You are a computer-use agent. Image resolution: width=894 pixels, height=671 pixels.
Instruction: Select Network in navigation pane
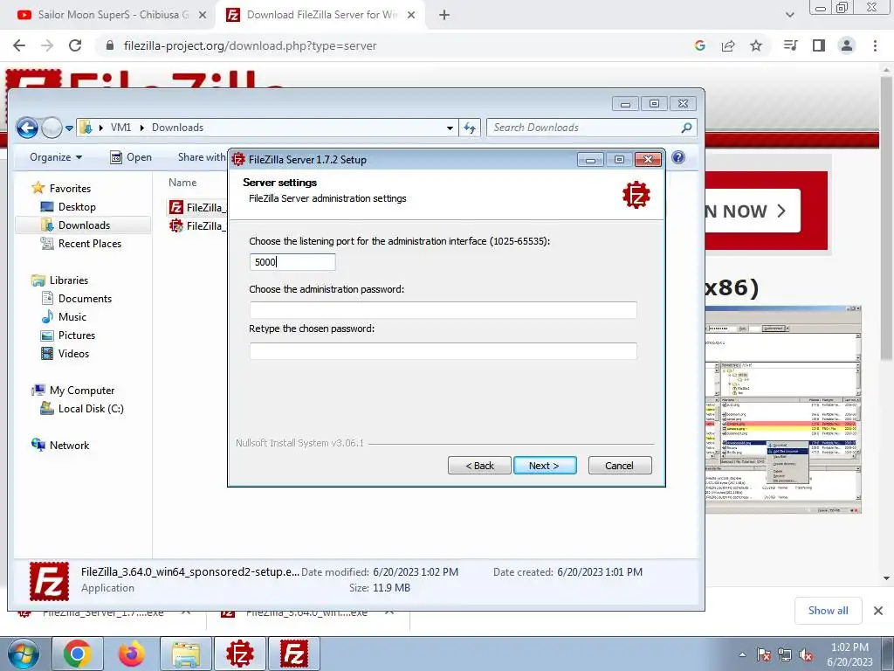click(60, 445)
